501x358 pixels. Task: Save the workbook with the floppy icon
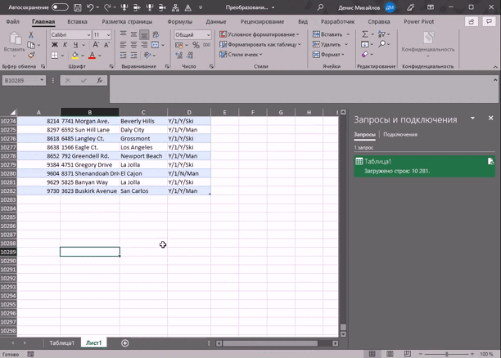(x=77, y=7)
